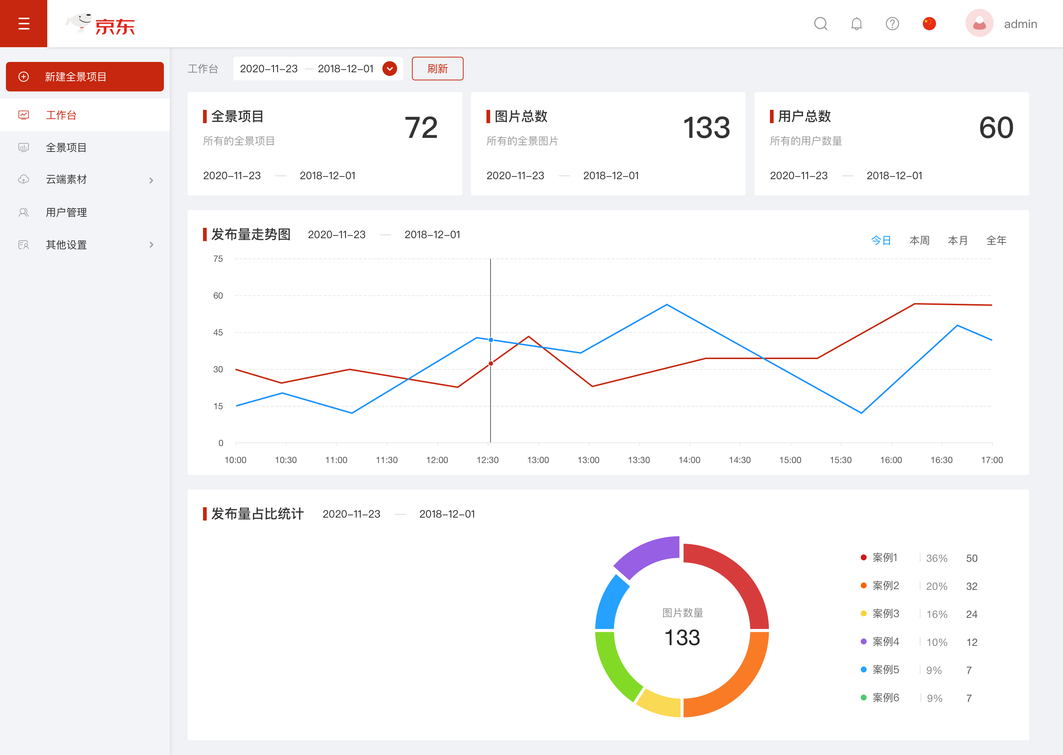
Task: Toggle 案例2 legend entry
Action: coord(880,585)
